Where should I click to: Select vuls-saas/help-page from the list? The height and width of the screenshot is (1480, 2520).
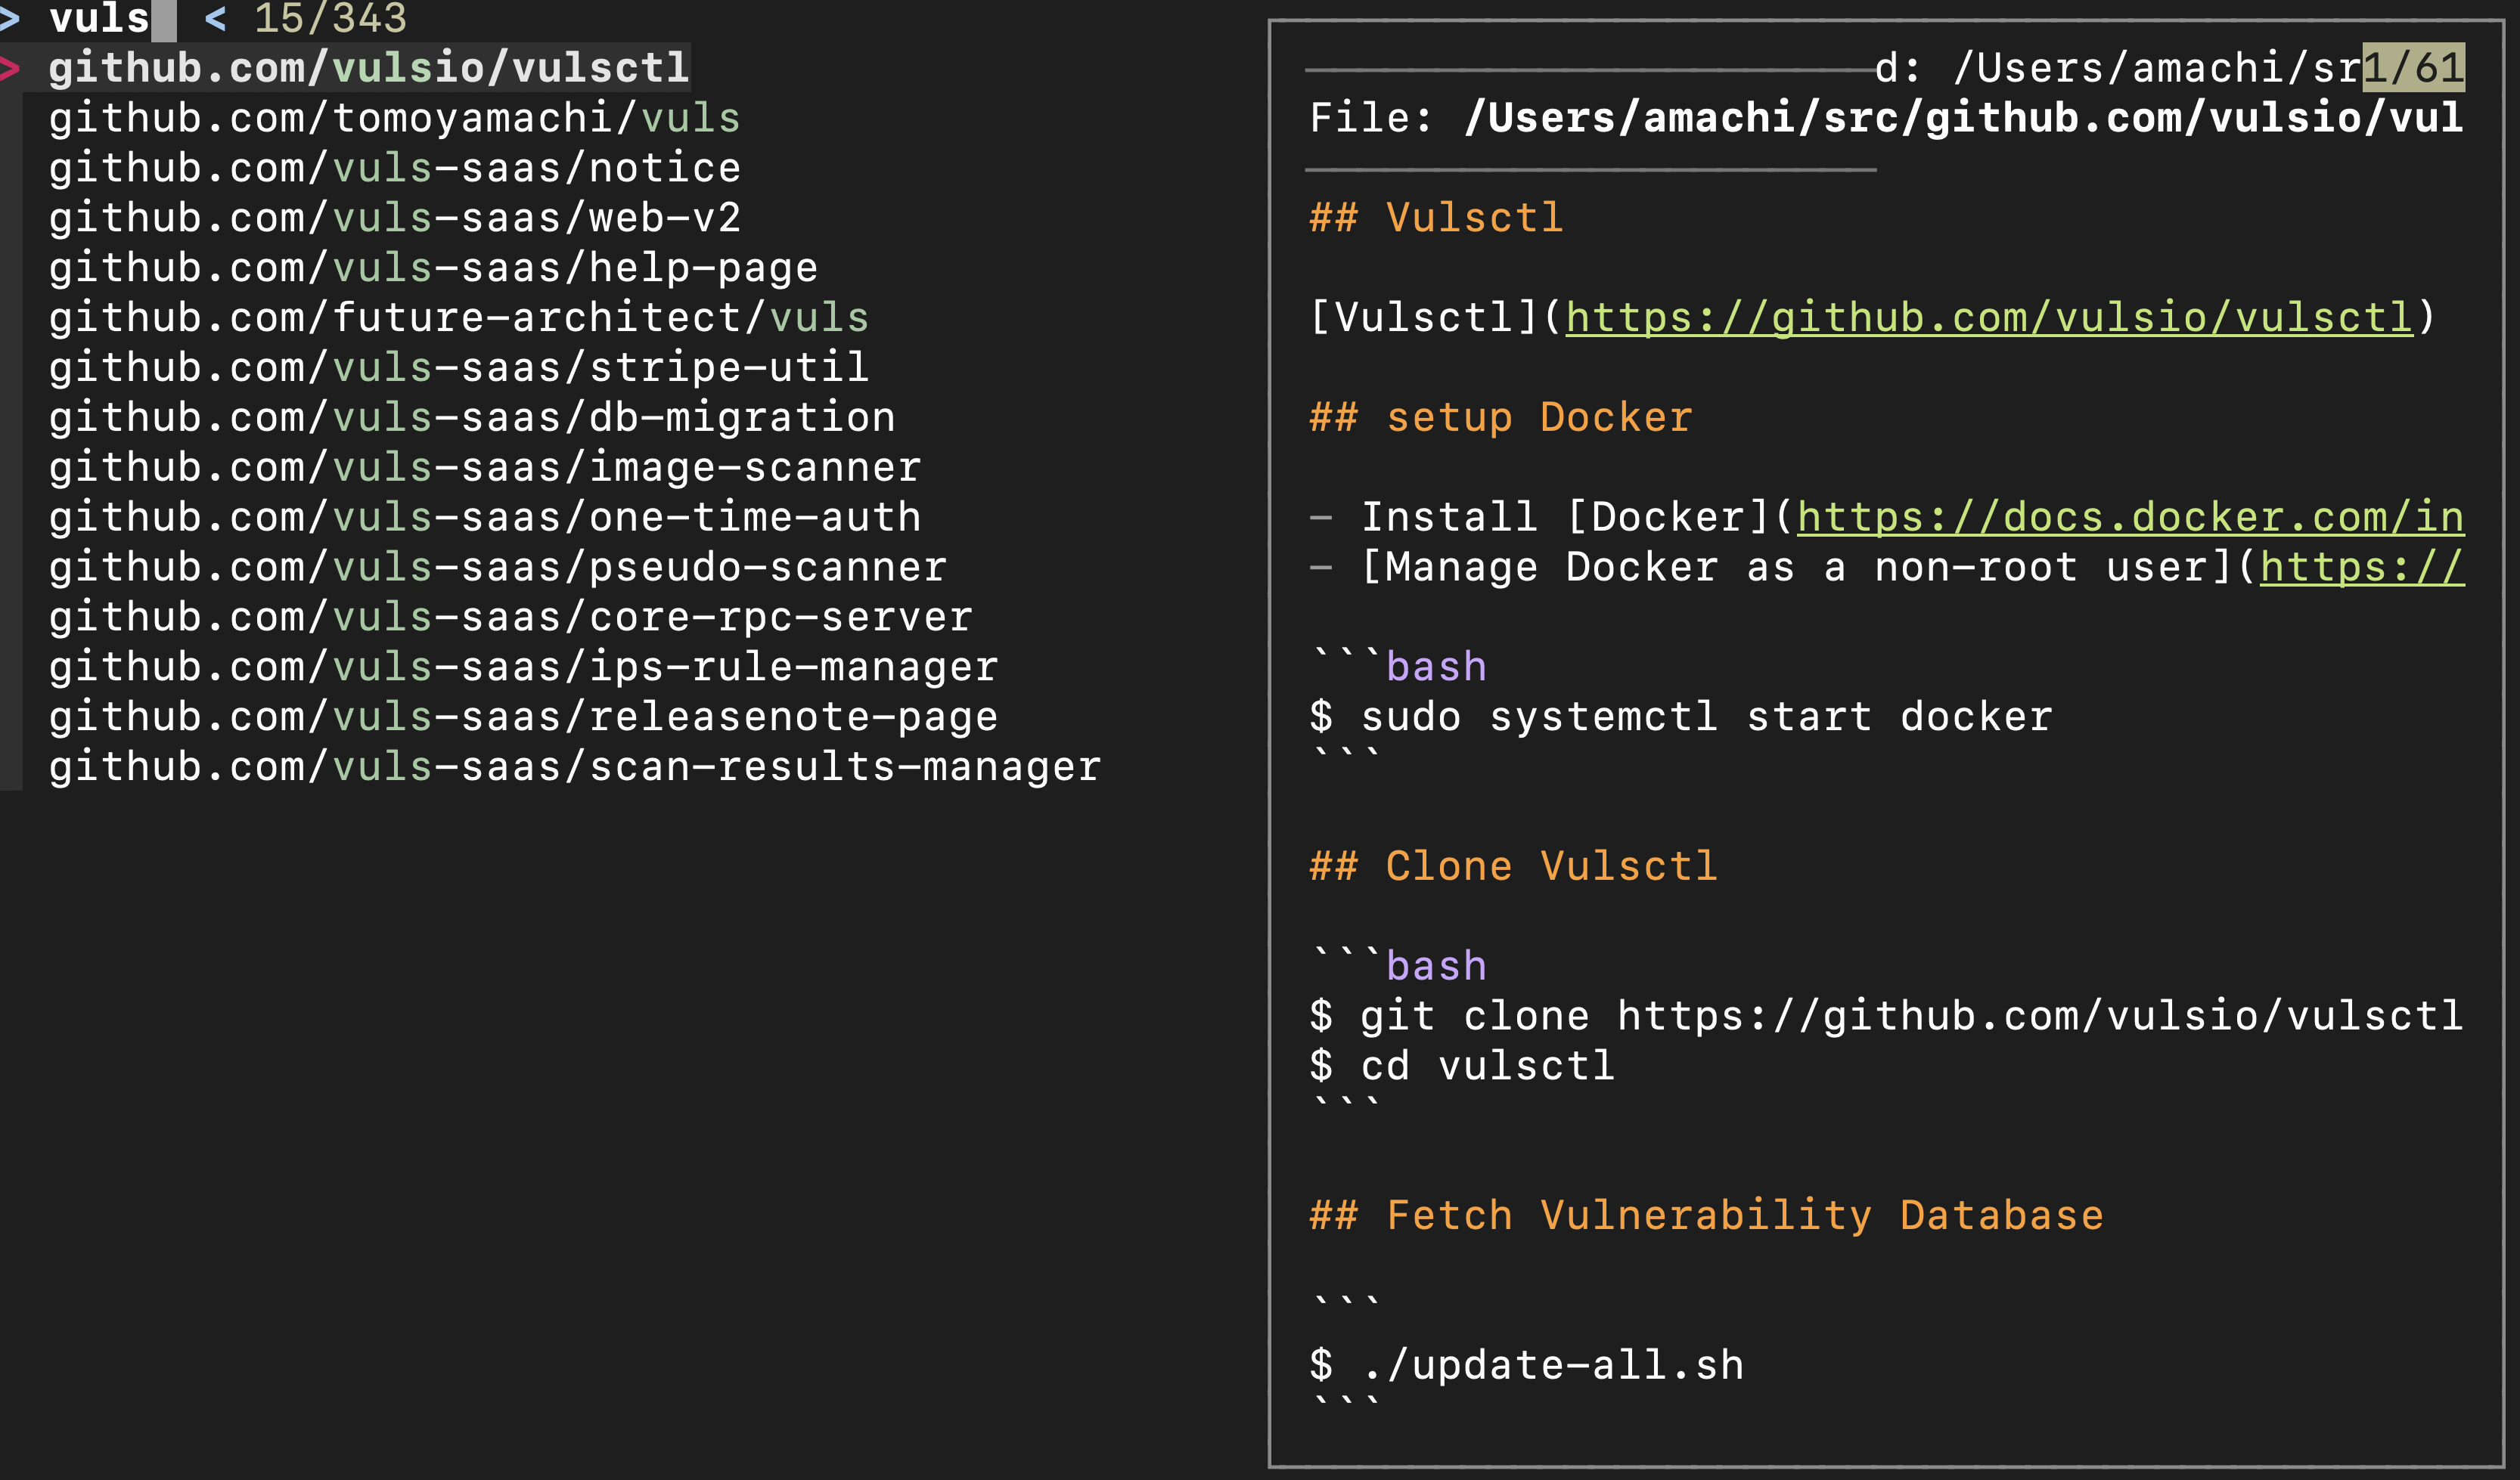pyautogui.click(x=432, y=268)
